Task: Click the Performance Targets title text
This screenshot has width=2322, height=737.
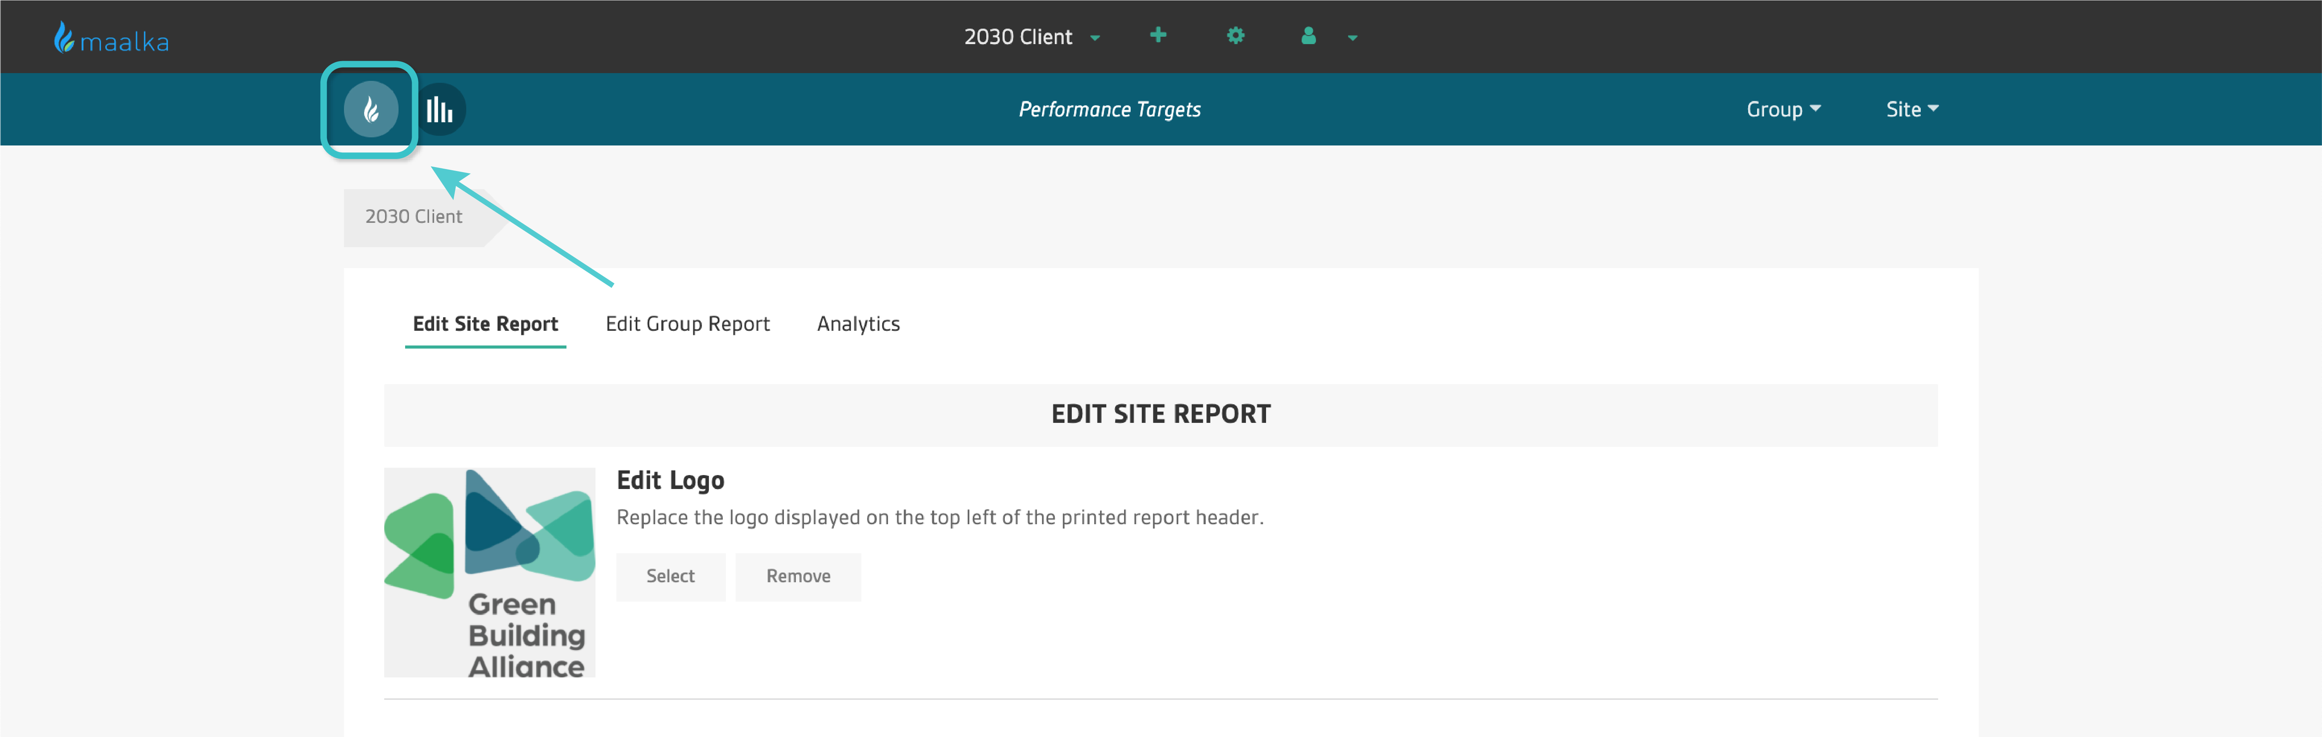Action: (x=1110, y=109)
